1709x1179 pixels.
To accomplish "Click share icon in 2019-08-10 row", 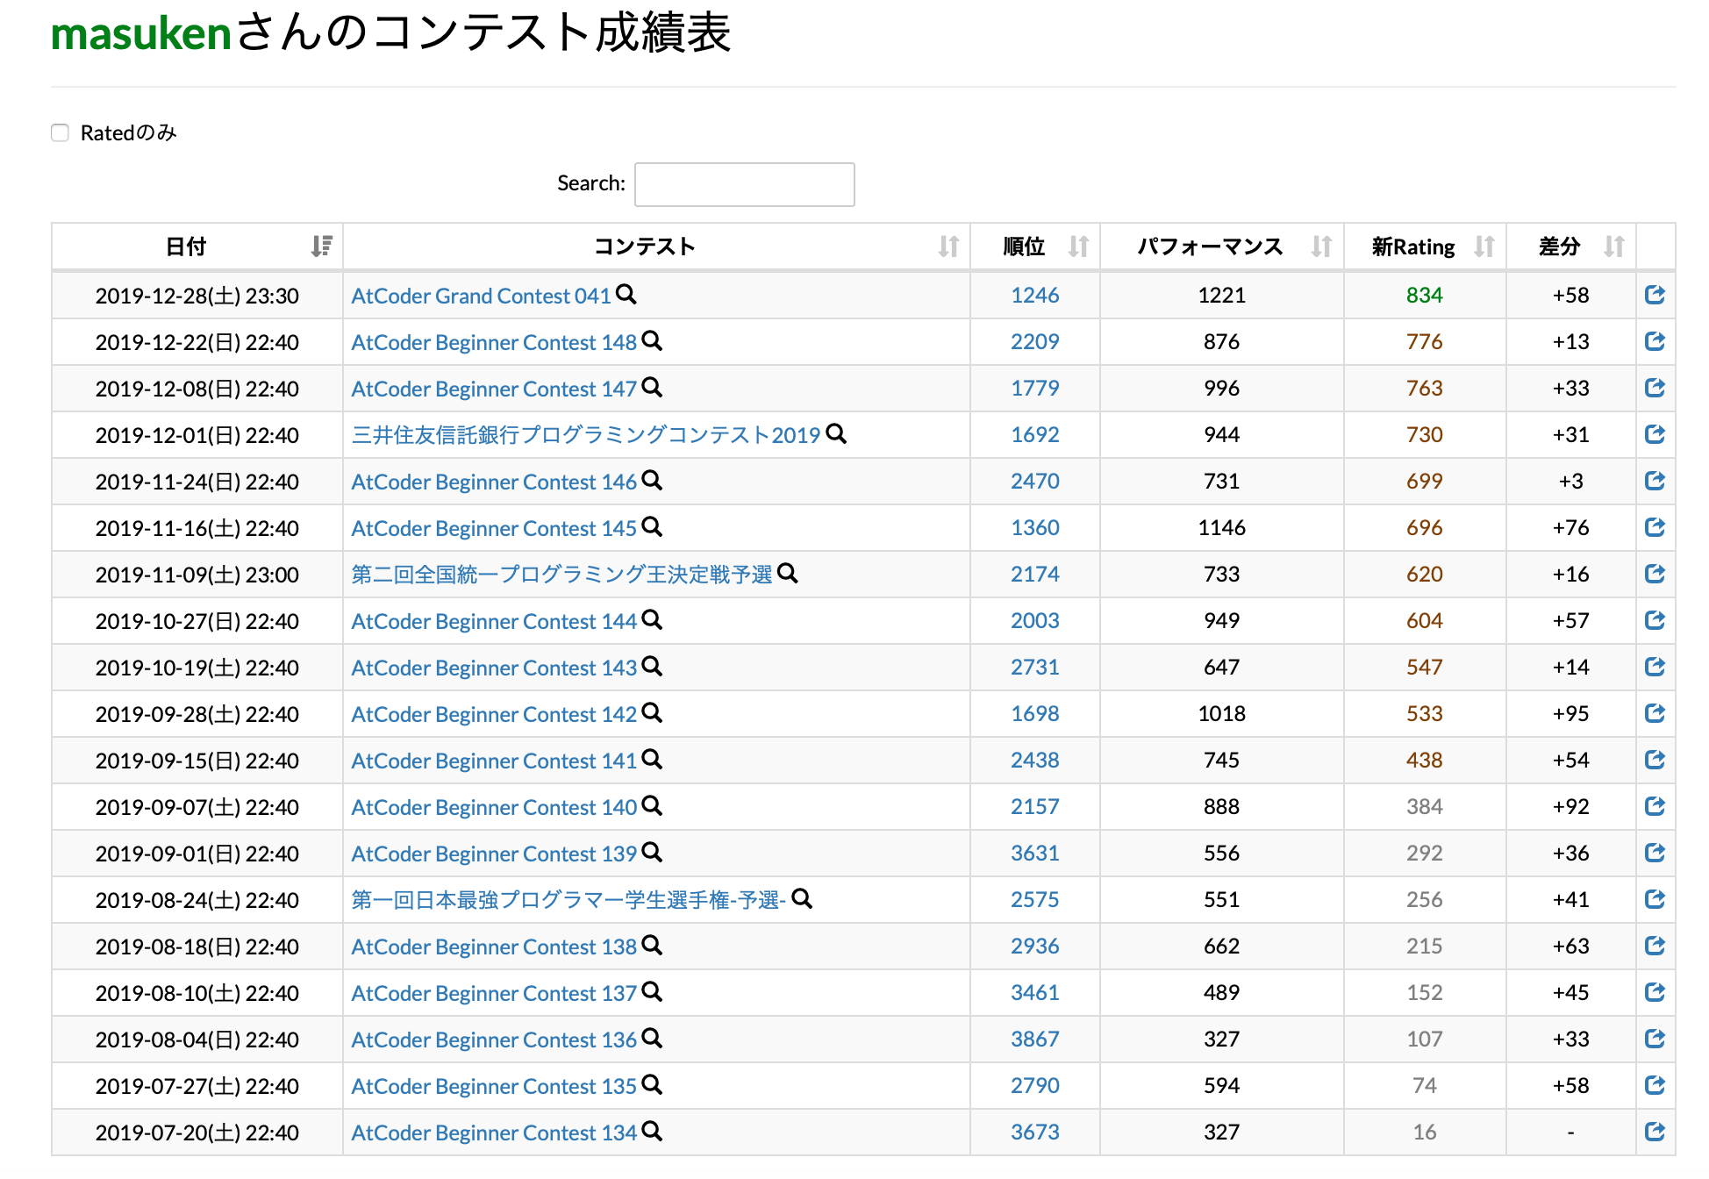I will point(1655,992).
